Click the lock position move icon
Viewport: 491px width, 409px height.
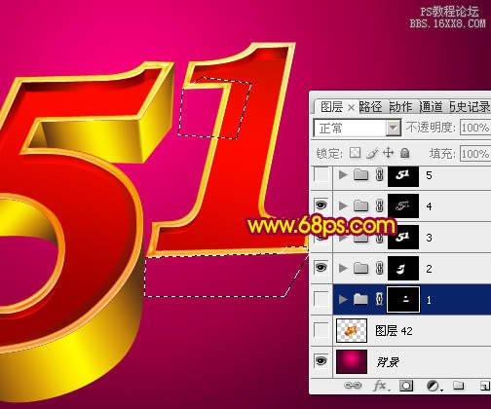[389, 153]
